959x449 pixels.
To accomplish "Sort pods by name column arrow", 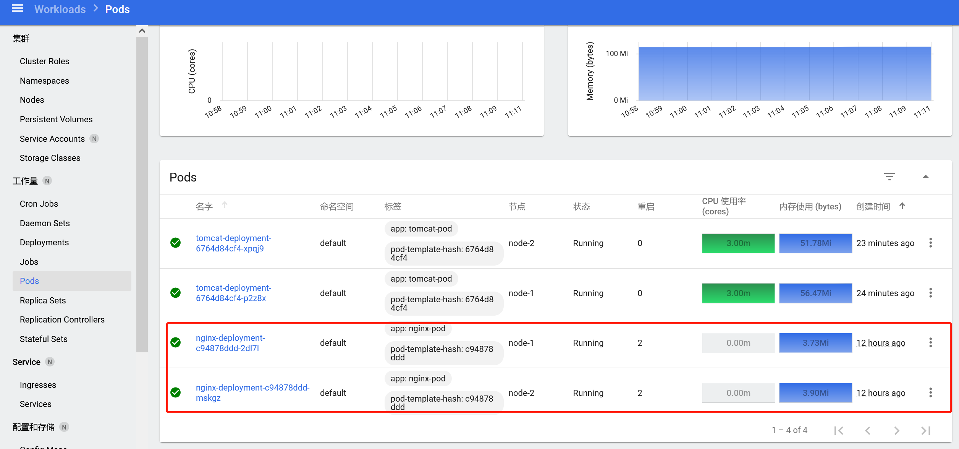I will click(x=225, y=205).
